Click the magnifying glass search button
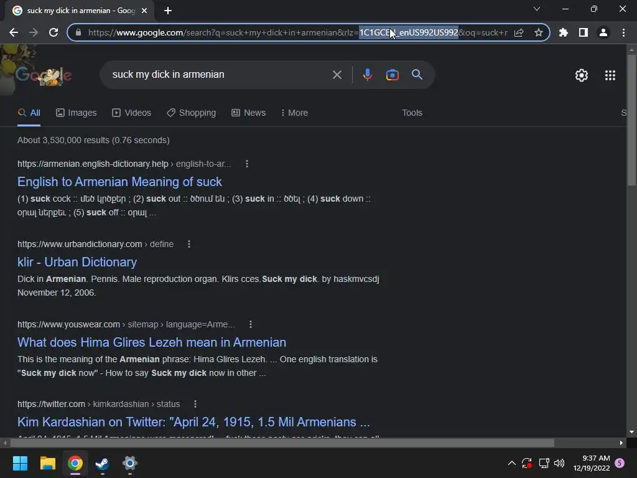Viewport: 637px width, 478px height. pyautogui.click(x=417, y=75)
